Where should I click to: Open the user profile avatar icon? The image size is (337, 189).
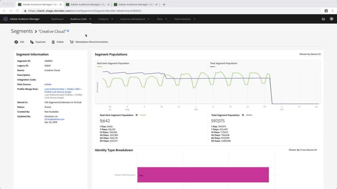coord(332,19)
